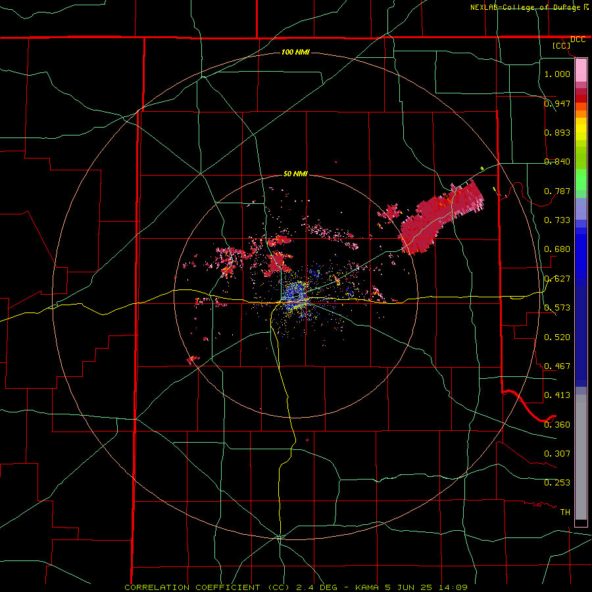Click the 1.000 scale value

tap(557, 74)
